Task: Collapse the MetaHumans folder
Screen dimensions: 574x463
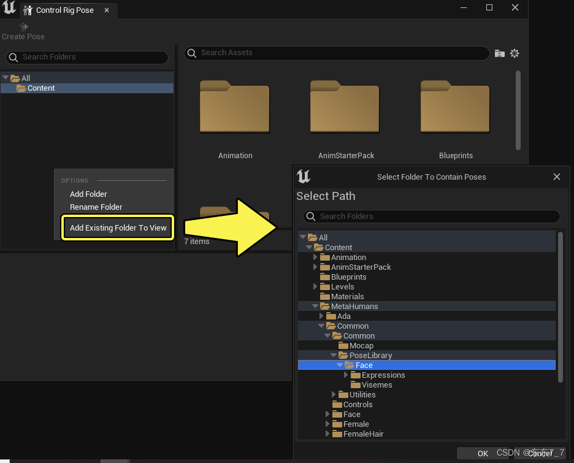Action: click(x=315, y=306)
